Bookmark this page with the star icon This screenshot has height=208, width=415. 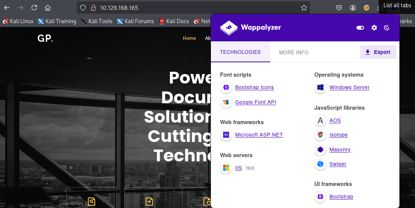(304, 8)
